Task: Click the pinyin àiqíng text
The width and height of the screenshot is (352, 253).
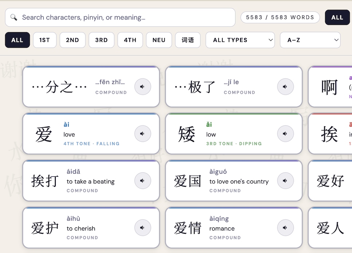Action: pos(219,219)
